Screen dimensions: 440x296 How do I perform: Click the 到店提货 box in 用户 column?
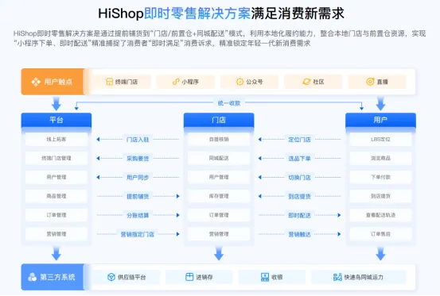pyautogui.click(x=380, y=196)
